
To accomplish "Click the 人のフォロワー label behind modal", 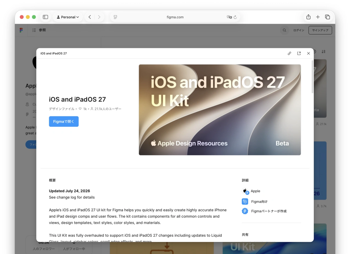I will pos(44,249).
